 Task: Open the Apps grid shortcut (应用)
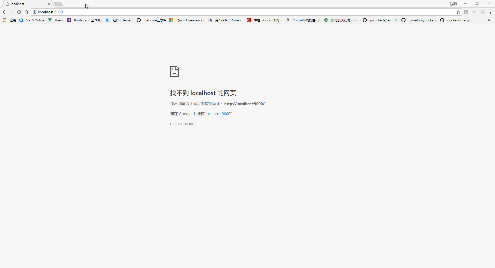click(9, 20)
